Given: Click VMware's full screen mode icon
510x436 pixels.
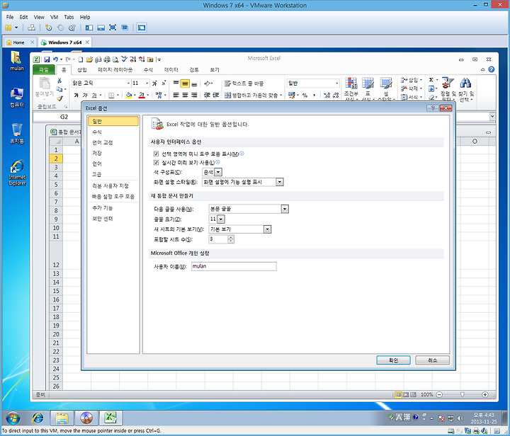Looking at the screenshot, I should [x=113, y=28].
